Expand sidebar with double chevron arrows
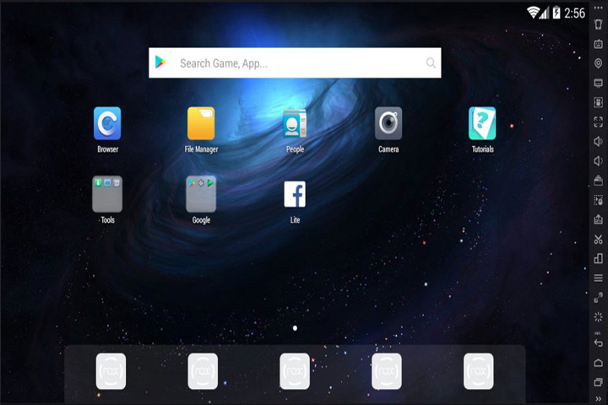This screenshot has width=608, height=405. (x=599, y=398)
